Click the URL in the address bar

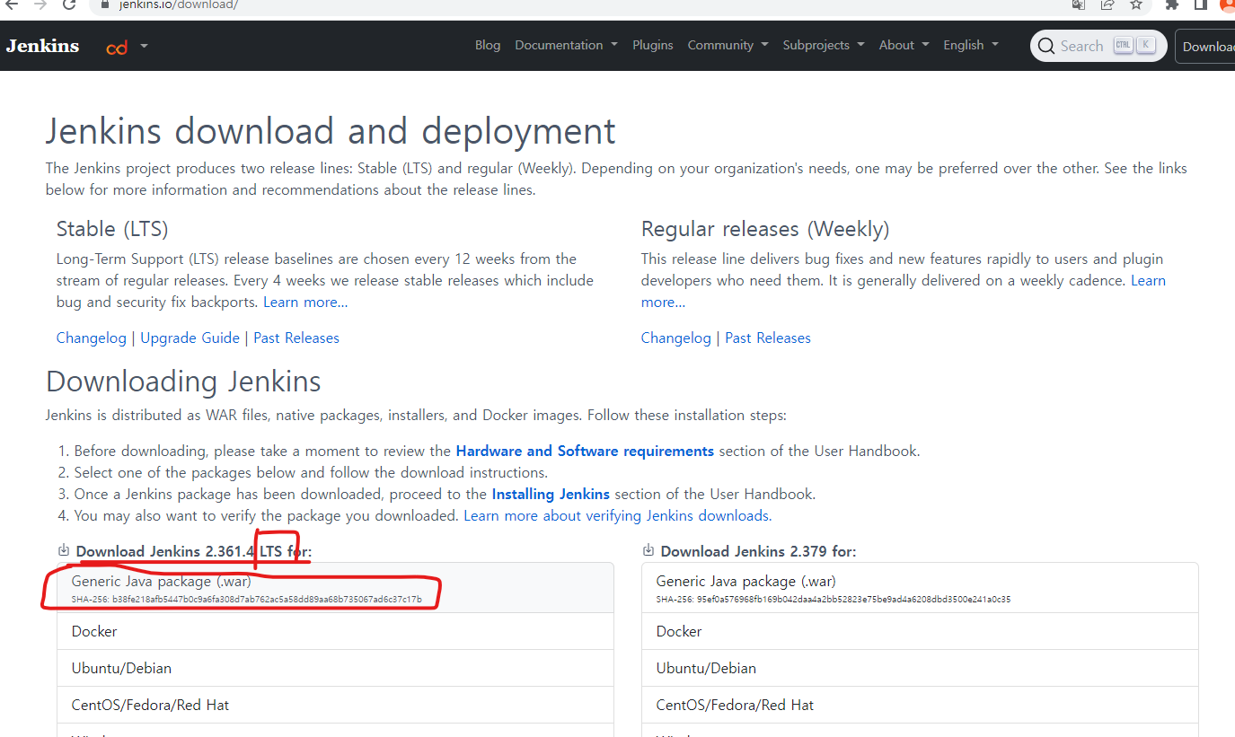click(178, 5)
